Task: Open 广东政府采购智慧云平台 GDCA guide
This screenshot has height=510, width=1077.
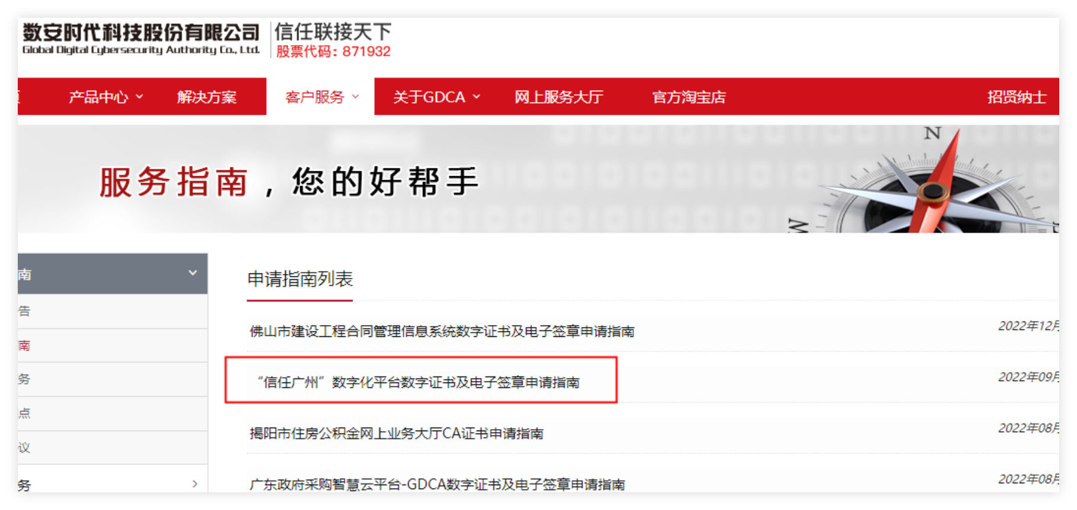Action: [437, 485]
